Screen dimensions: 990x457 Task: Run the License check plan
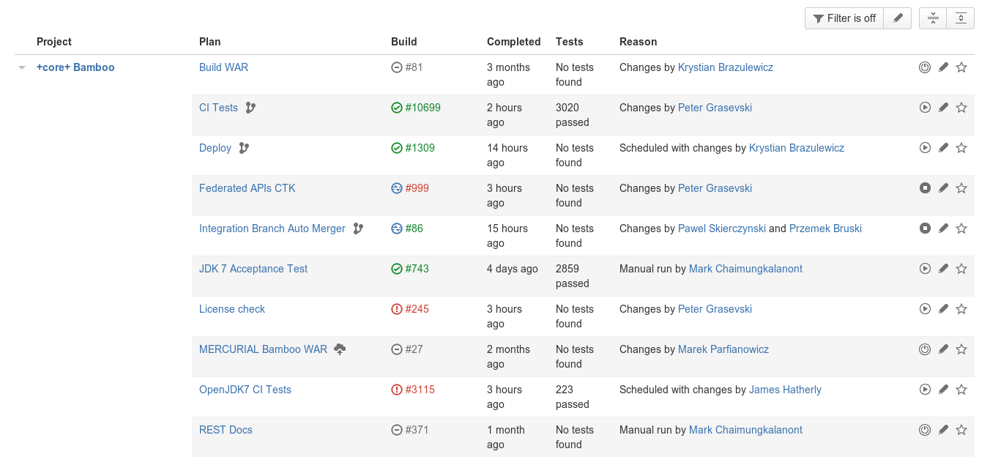pyautogui.click(x=925, y=309)
